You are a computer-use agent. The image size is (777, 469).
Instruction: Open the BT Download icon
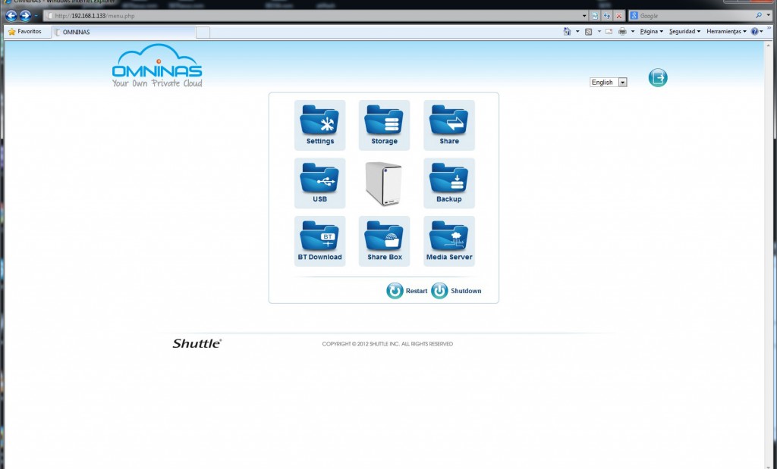(319, 241)
